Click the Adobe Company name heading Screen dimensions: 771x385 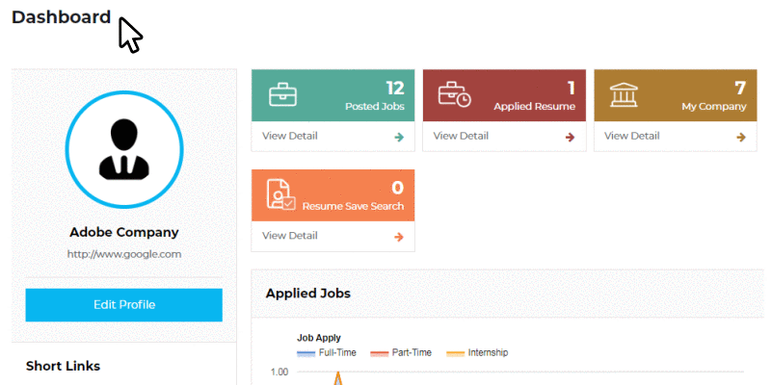pyautogui.click(x=124, y=232)
